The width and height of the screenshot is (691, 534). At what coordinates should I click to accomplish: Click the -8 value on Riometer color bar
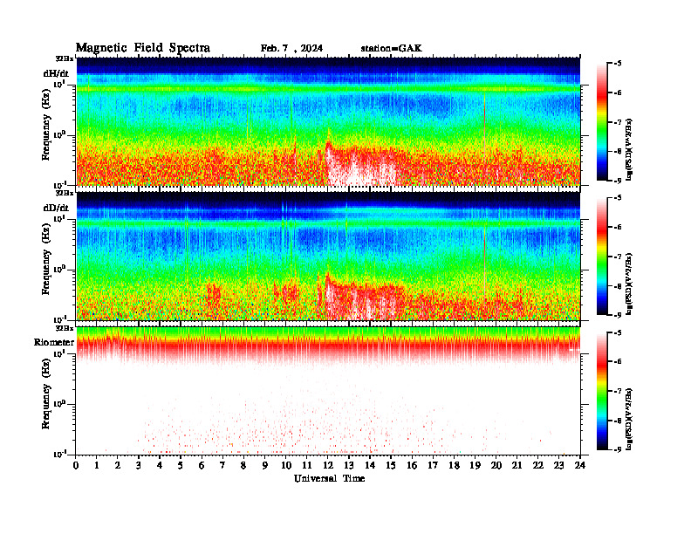(618, 421)
